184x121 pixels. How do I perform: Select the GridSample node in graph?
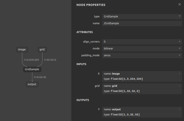point(32,69)
